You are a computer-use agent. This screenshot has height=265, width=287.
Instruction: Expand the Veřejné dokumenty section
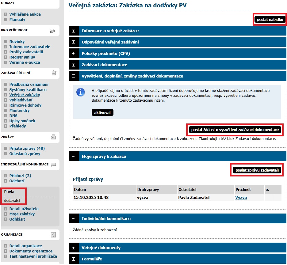point(73,248)
